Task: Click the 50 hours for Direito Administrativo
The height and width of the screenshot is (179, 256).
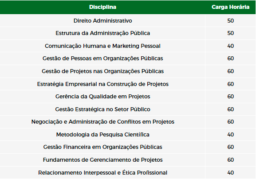Action: pos(231,21)
